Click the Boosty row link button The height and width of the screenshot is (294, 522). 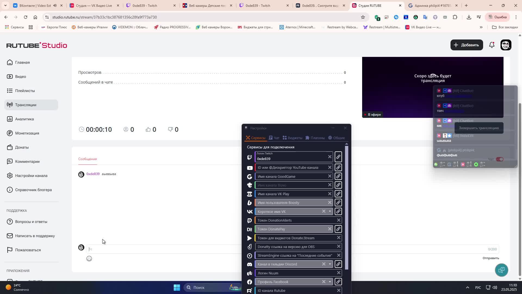[x=338, y=203]
